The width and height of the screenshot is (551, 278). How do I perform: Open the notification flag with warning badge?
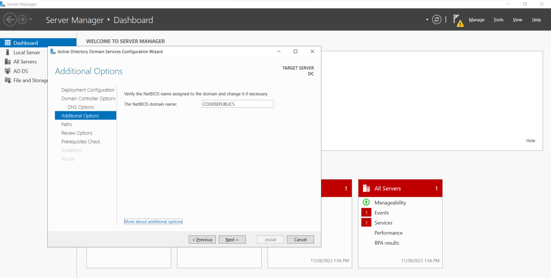[x=458, y=19]
